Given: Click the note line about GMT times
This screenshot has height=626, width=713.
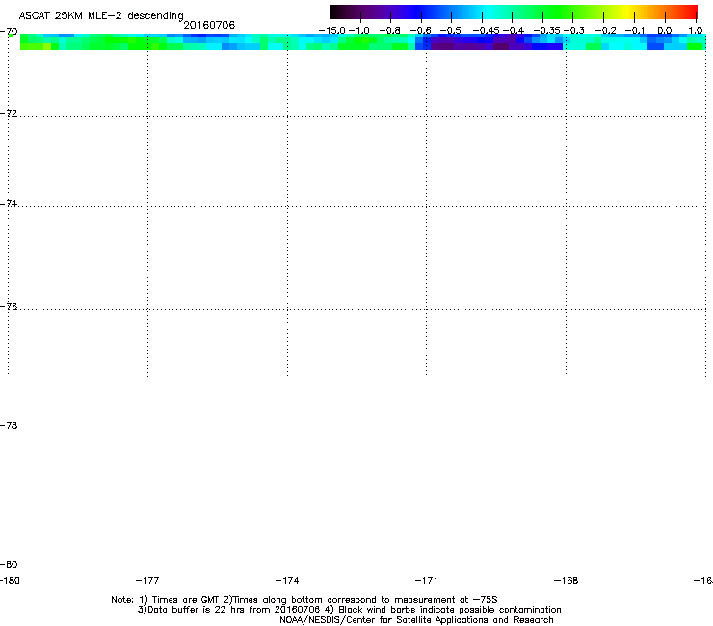Looking at the screenshot, I should [304, 600].
